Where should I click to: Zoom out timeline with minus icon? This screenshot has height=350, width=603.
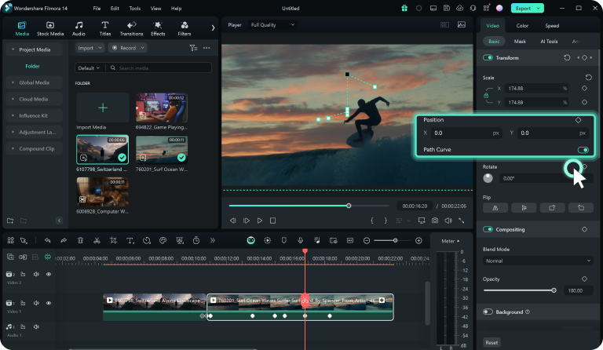point(367,240)
